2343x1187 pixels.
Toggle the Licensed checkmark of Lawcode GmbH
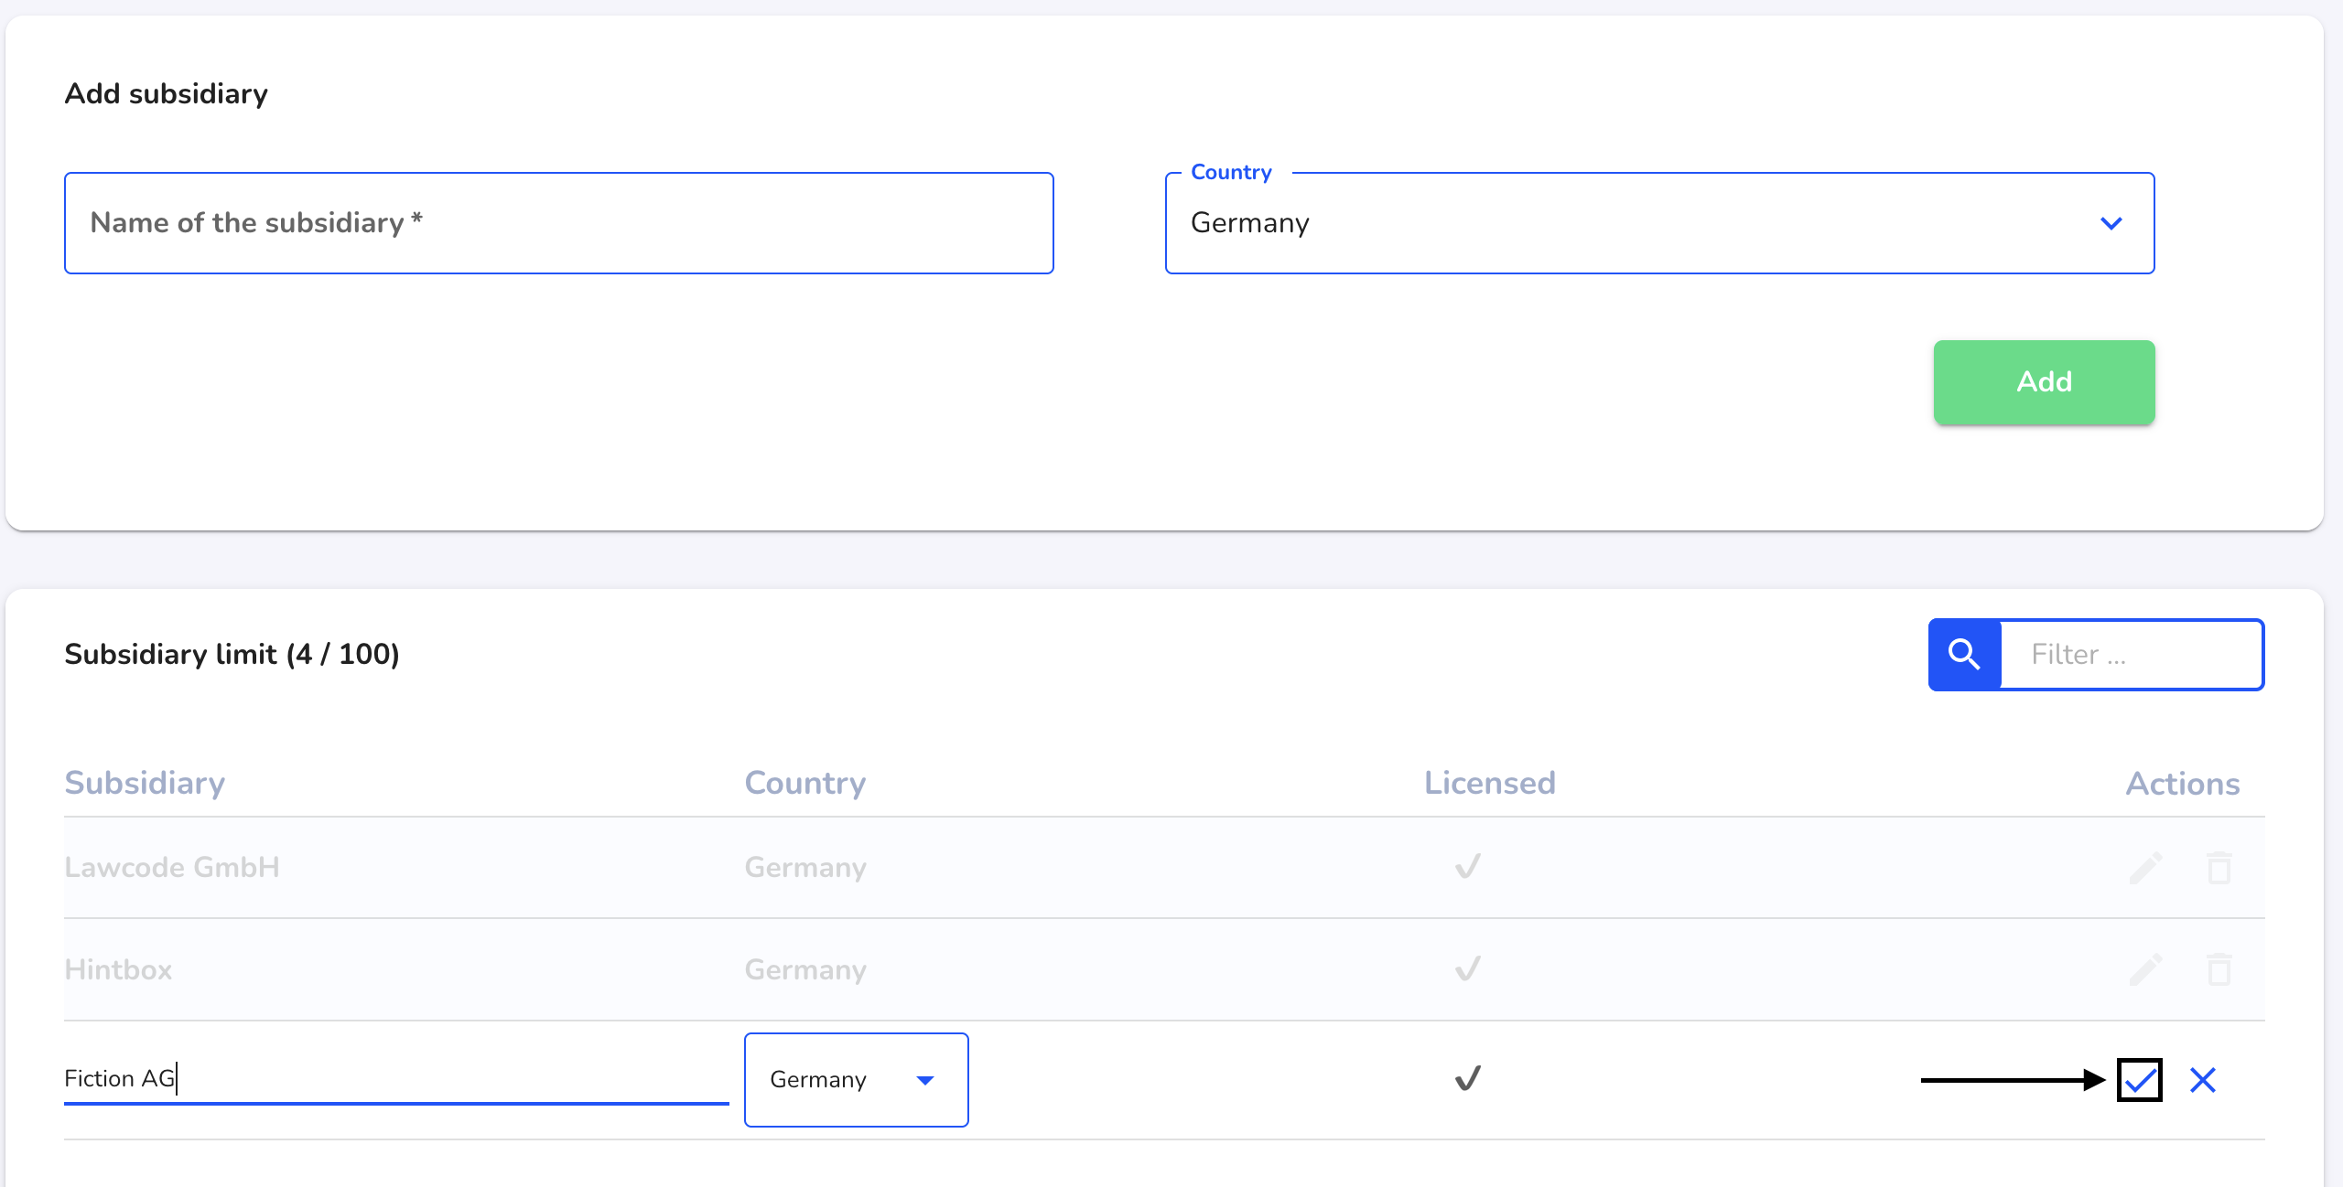pyautogui.click(x=1468, y=865)
